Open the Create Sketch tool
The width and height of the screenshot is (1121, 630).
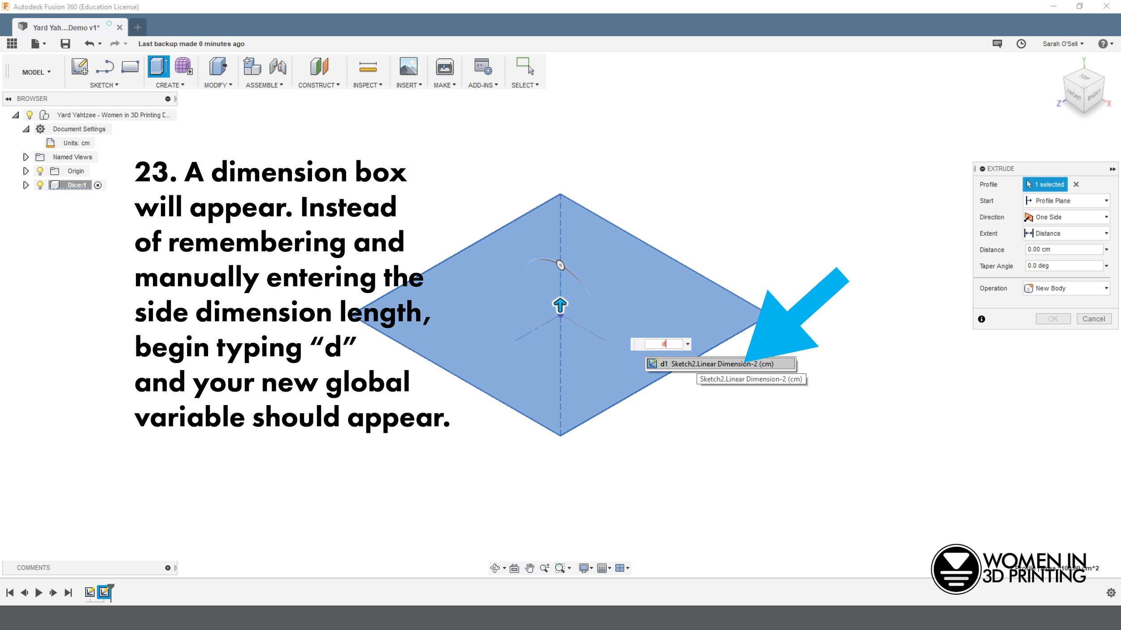[80, 67]
